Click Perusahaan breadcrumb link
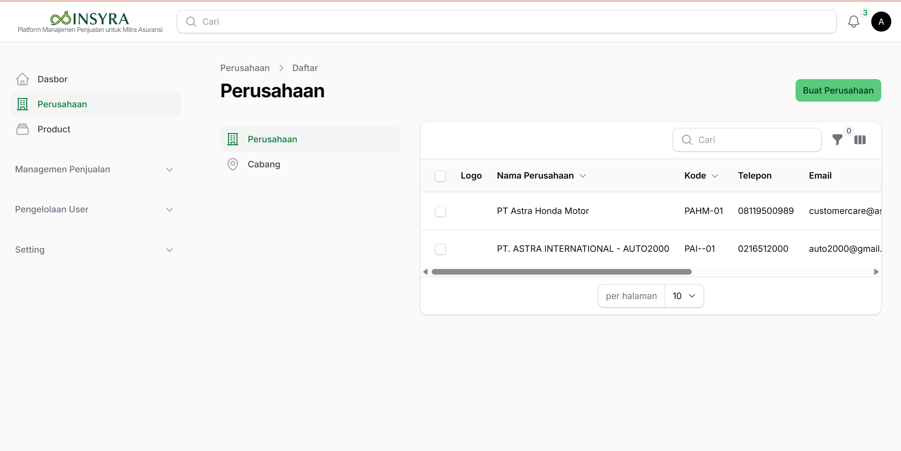Screen dimensions: 901x451 244,68
